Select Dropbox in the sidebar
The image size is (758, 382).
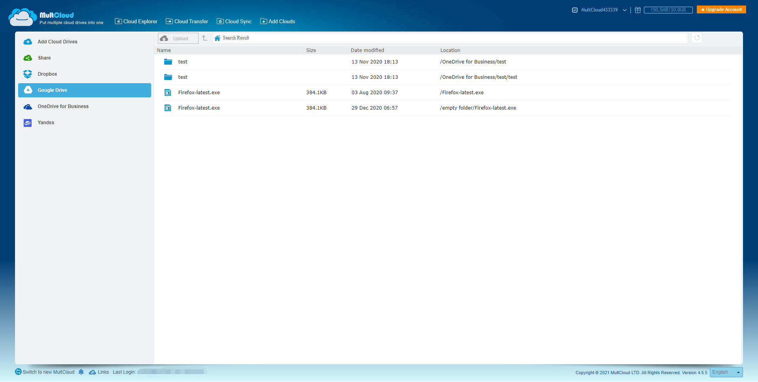47,74
